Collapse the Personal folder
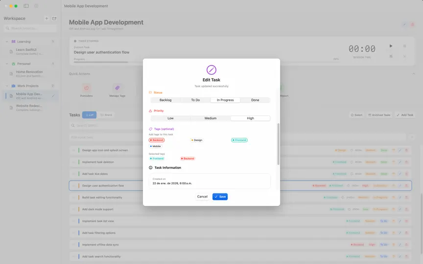The height and width of the screenshot is (264, 423). (x=7, y=64)
